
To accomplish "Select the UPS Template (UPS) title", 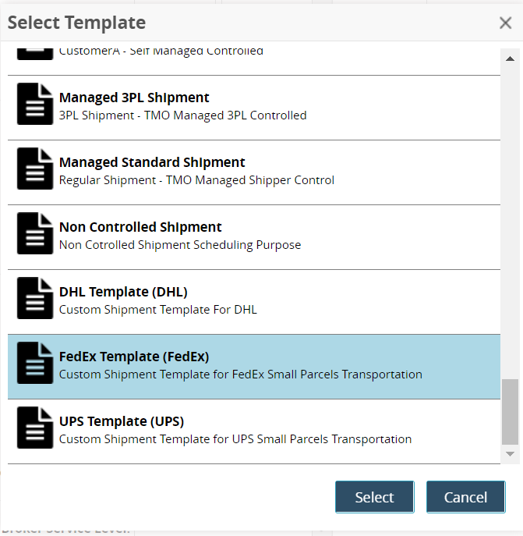I will 122,422.
